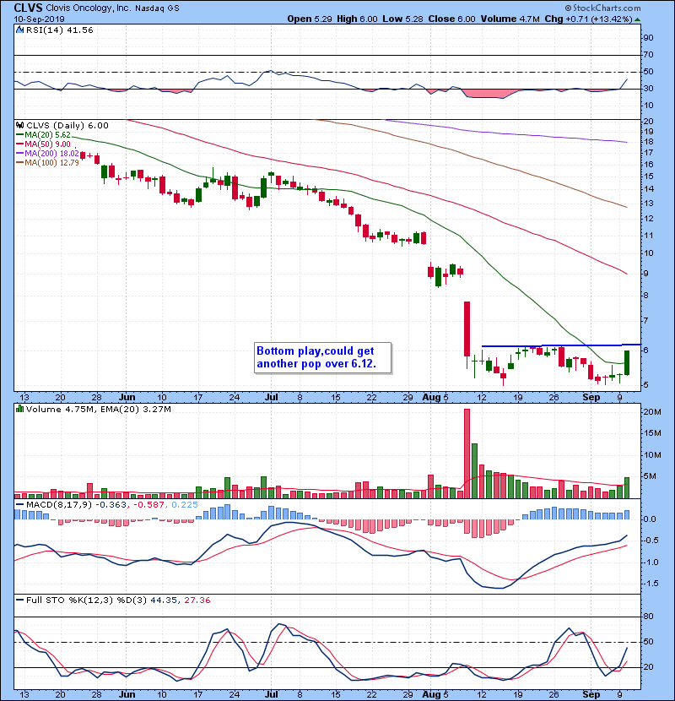Screen dimensions: 675x701
Task: Click the 0.0 label on MACD axis
Action: 650,519
